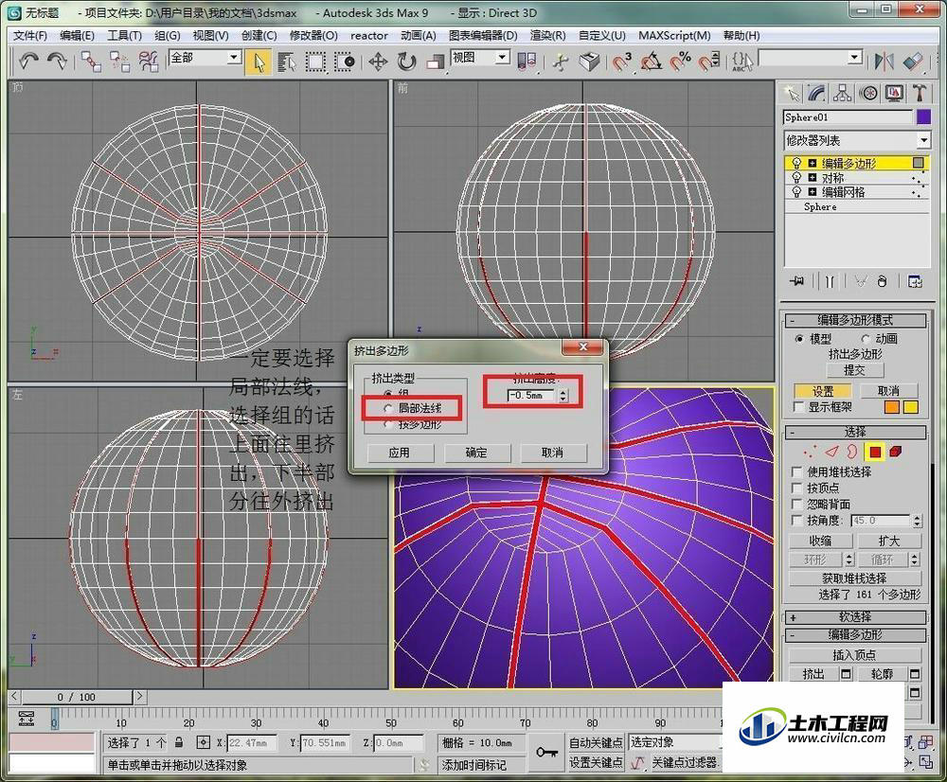Select Local Normal (局部法线) radio option

[x=387, y=409]
